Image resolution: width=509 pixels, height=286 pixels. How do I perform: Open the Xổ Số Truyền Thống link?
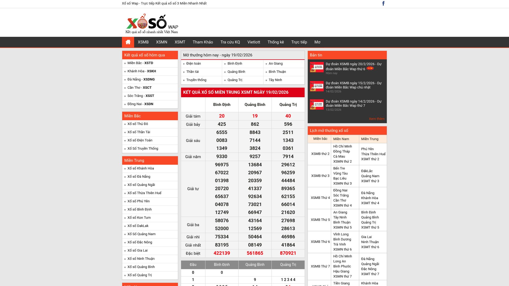coord(142,149)
